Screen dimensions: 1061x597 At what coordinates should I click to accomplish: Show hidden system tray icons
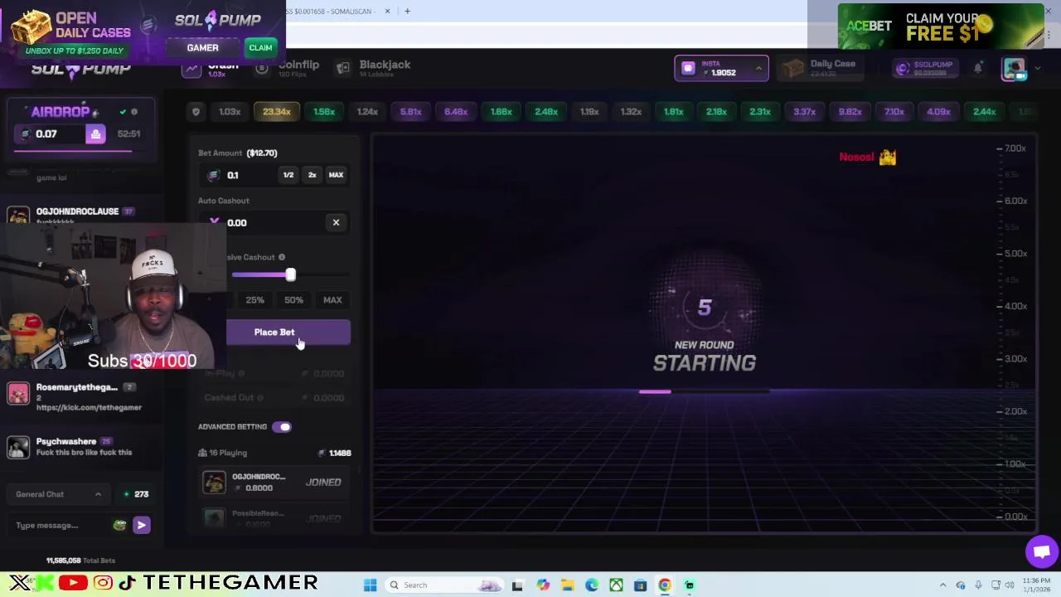pyautogui.click(x=942, y=585)
